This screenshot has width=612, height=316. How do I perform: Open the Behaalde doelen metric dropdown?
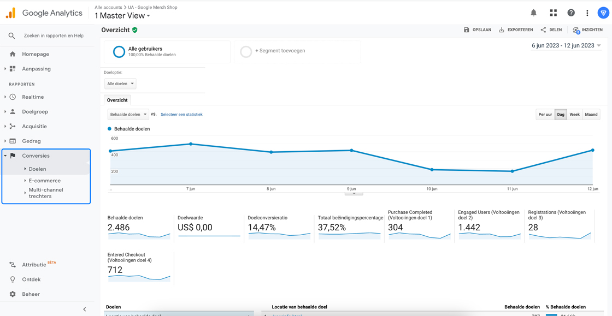tap(128, 114)
